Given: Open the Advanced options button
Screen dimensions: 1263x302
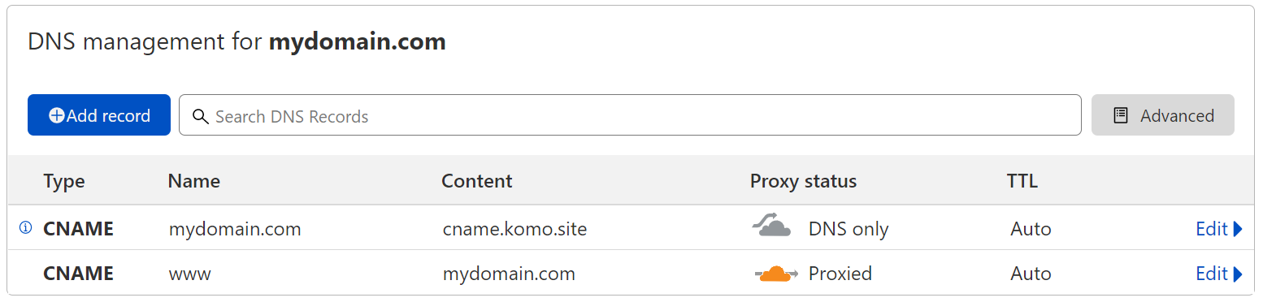Looking at the screenshot, I should pyautogui.click(x=1163, y=115).
